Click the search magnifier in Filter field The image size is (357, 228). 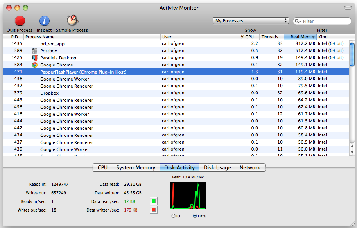298,21
